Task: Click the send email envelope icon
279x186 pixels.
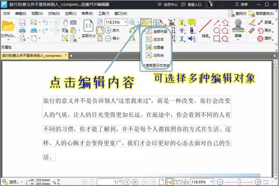Action: 34,23
